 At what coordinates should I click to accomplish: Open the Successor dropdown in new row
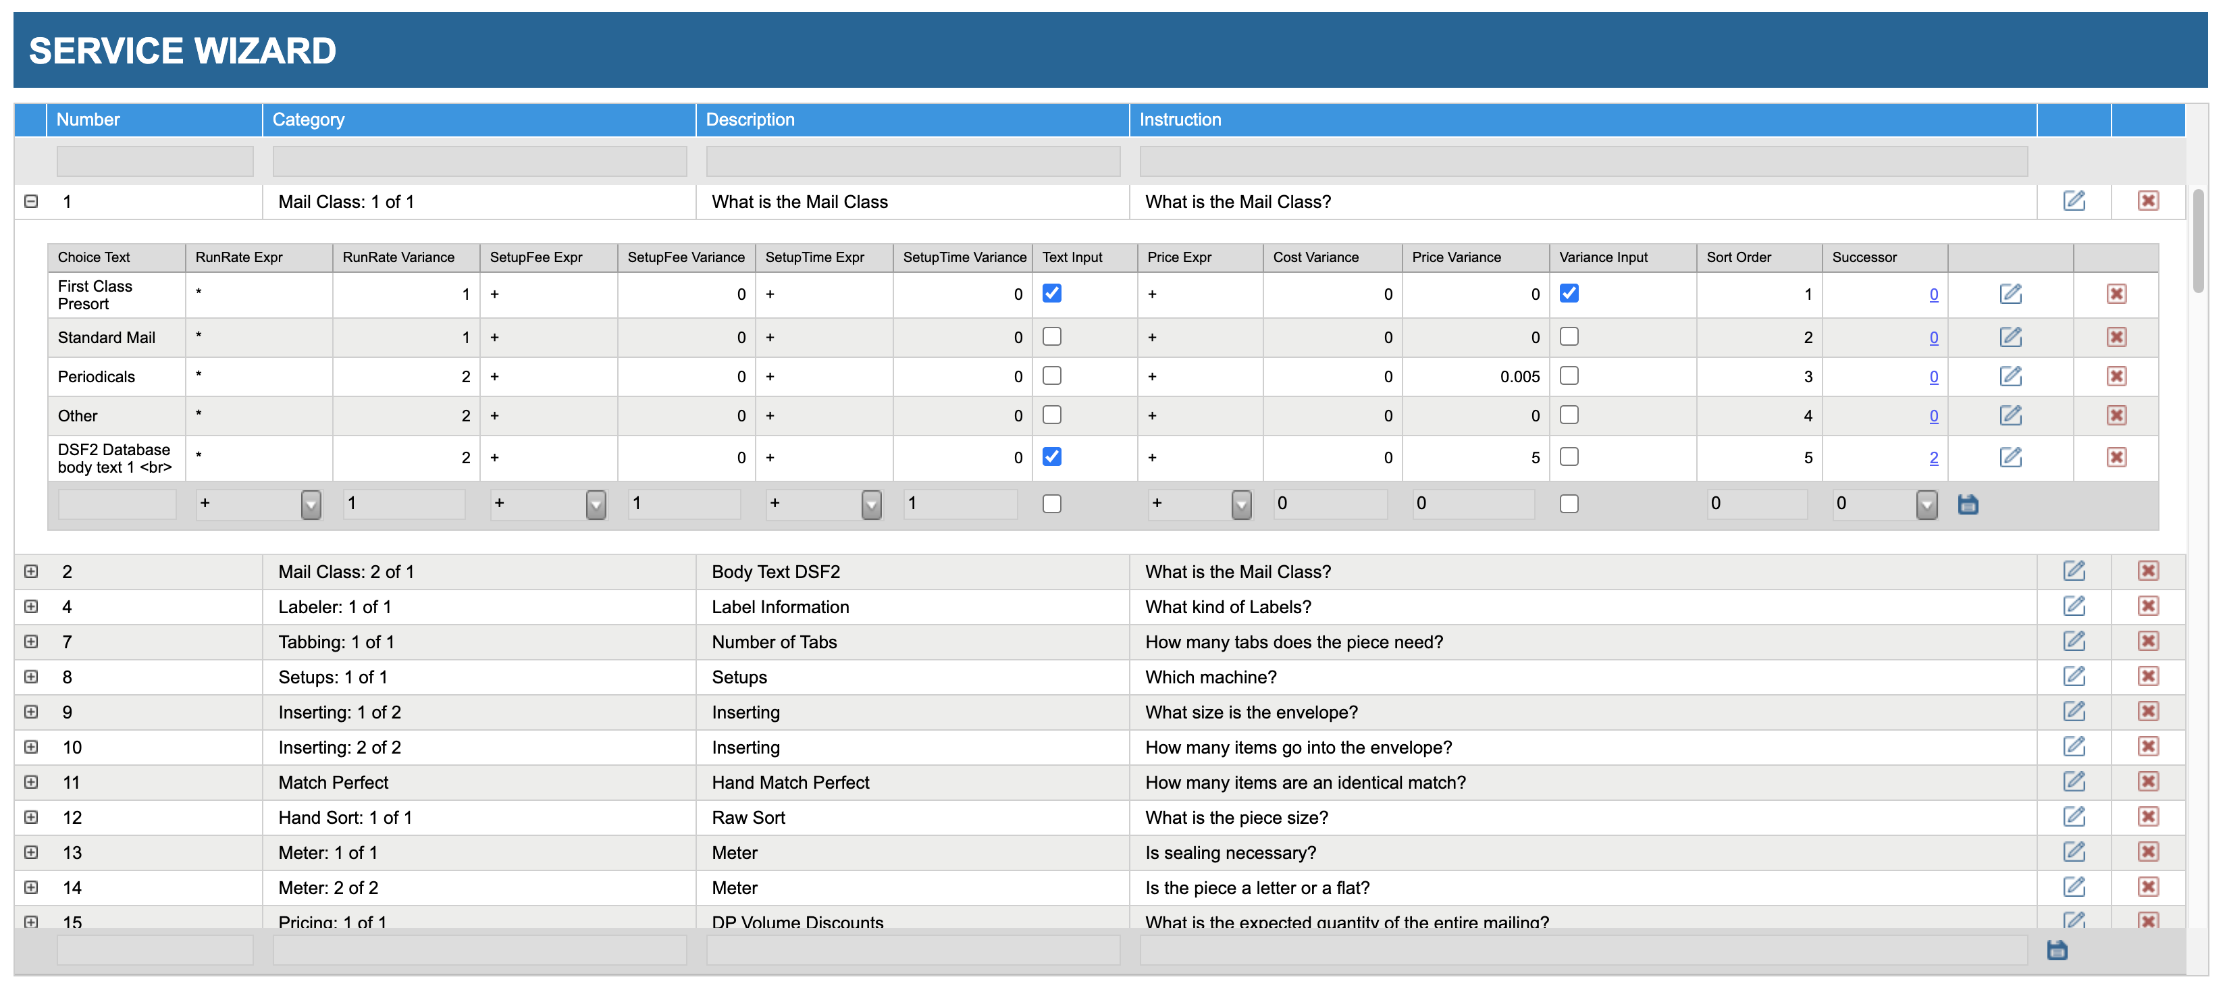click(1927, 504)
